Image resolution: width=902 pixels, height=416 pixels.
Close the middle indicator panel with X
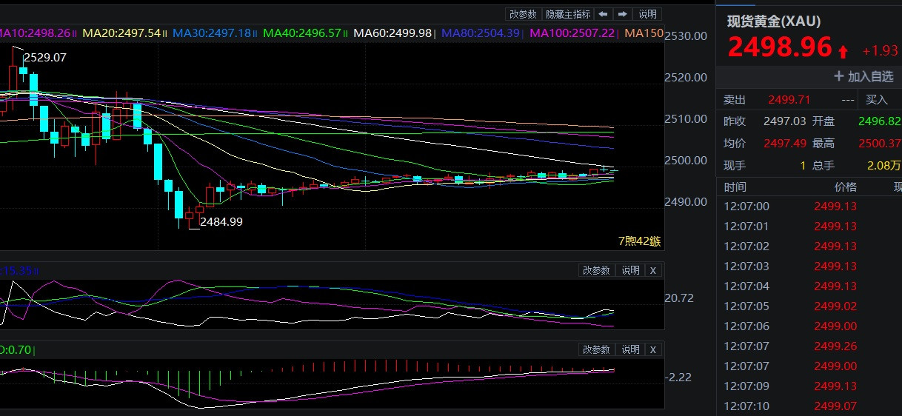tap(653, 271)
